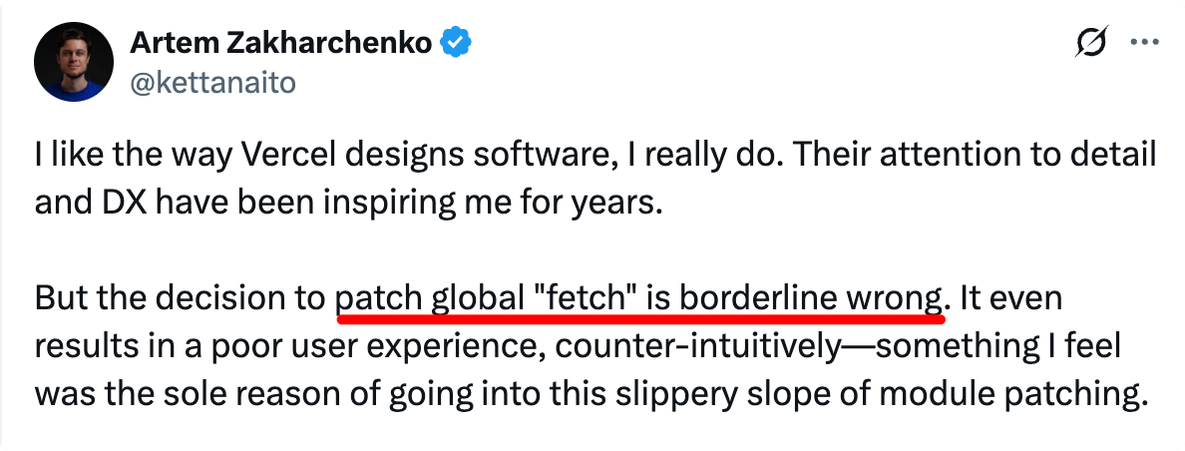Open the three-dot more options menu
The image size is (1185, 451).
click(x=1141, y=44)
